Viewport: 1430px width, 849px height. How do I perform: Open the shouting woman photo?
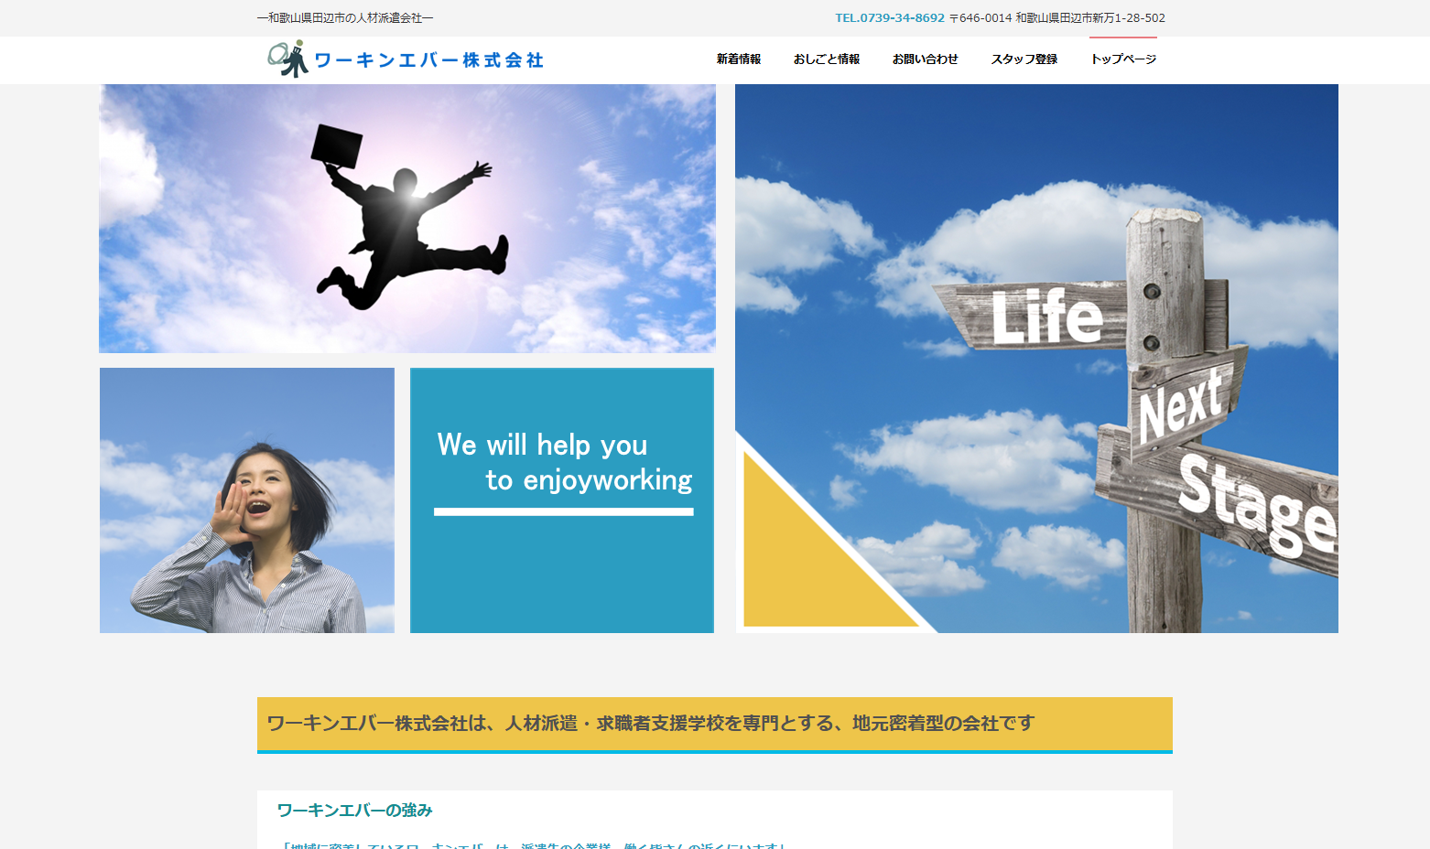point(246,500)
